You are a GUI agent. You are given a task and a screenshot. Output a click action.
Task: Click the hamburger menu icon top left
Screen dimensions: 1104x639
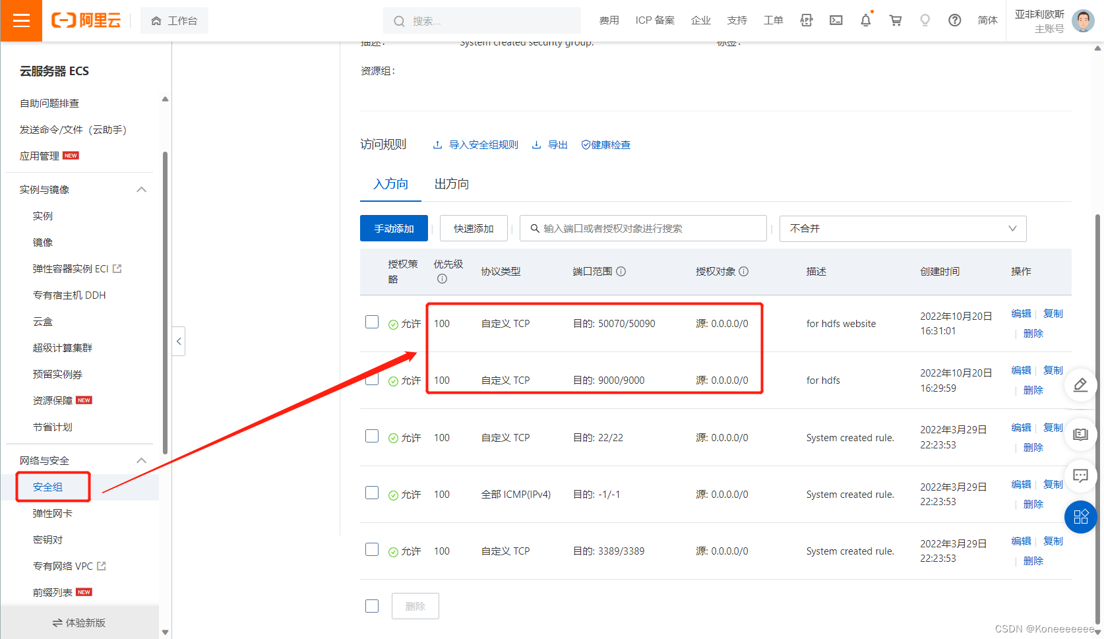20,20
